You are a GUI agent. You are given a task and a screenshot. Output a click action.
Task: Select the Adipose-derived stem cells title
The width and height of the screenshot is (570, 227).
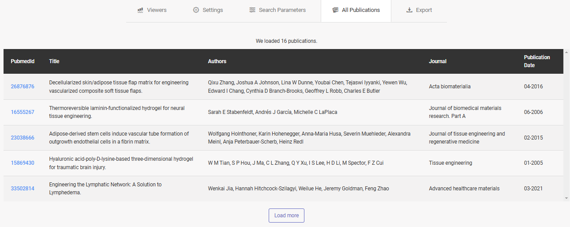pyautogui.click(x=119, y=138)
